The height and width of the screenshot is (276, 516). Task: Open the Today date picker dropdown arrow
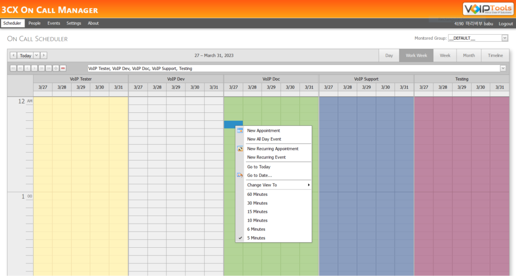pyautogui.click(x=36, y=55)
